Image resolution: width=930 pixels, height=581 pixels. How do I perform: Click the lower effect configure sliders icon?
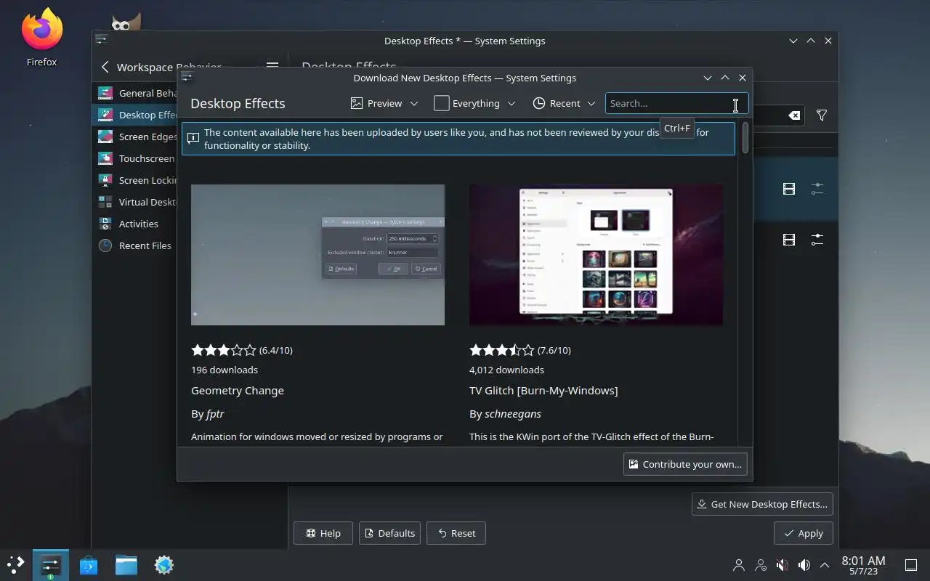click(x=817, y=240)
